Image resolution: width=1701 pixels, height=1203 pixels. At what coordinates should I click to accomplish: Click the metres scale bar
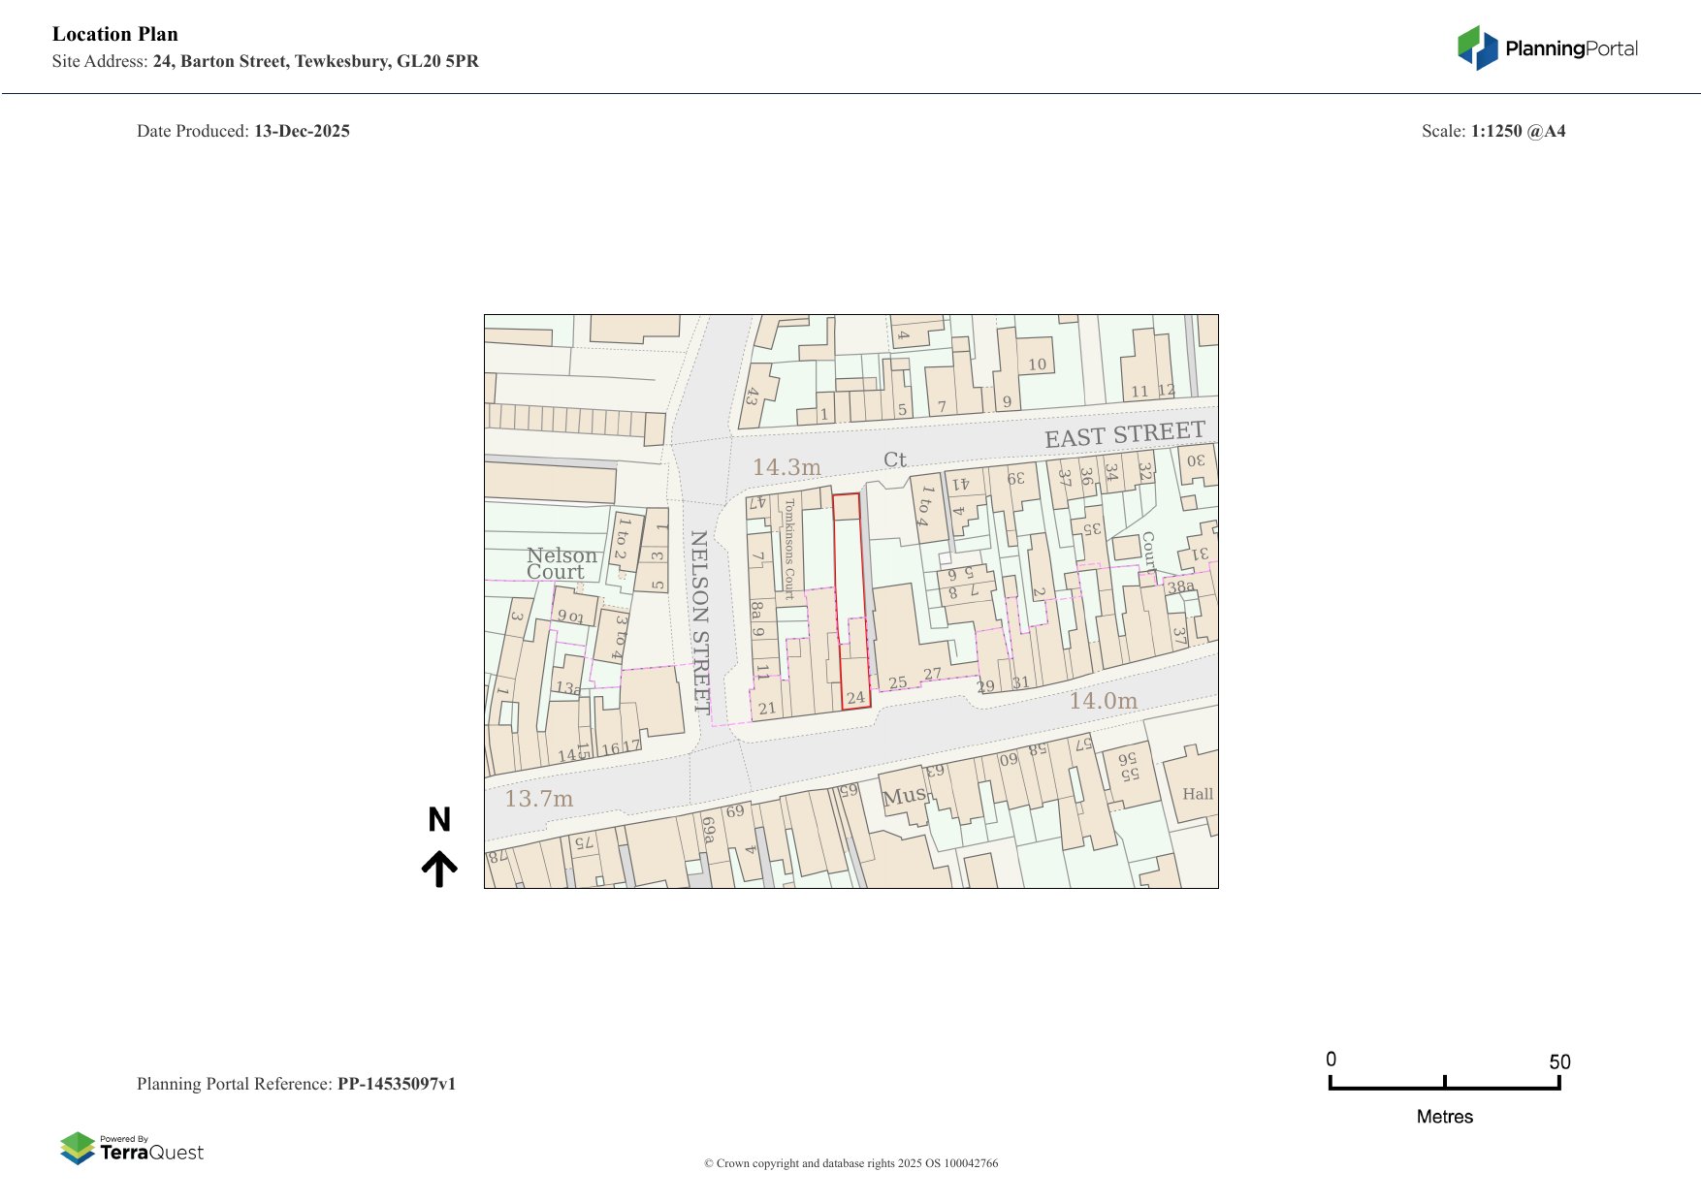pos(1444,1084)
